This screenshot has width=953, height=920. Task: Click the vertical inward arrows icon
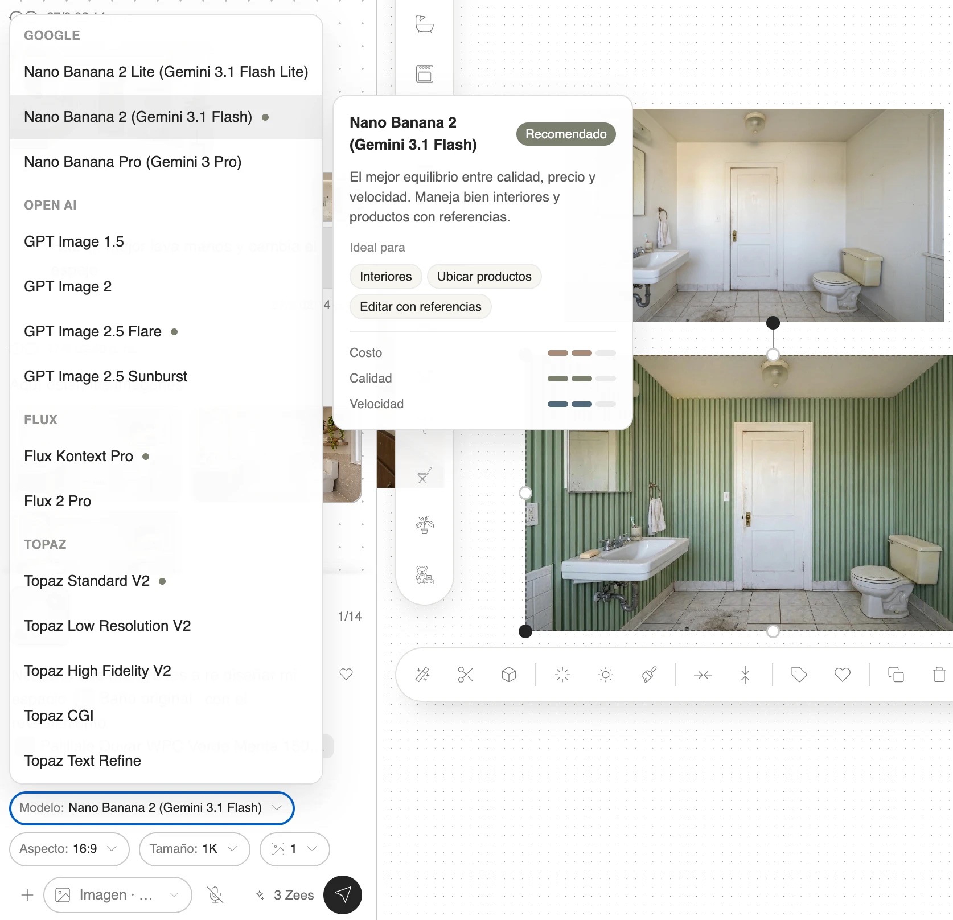pyautogui.click(x=745, y=675)
